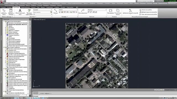
Task: Click Роза ветров item in tree
Action: point(12,38)
